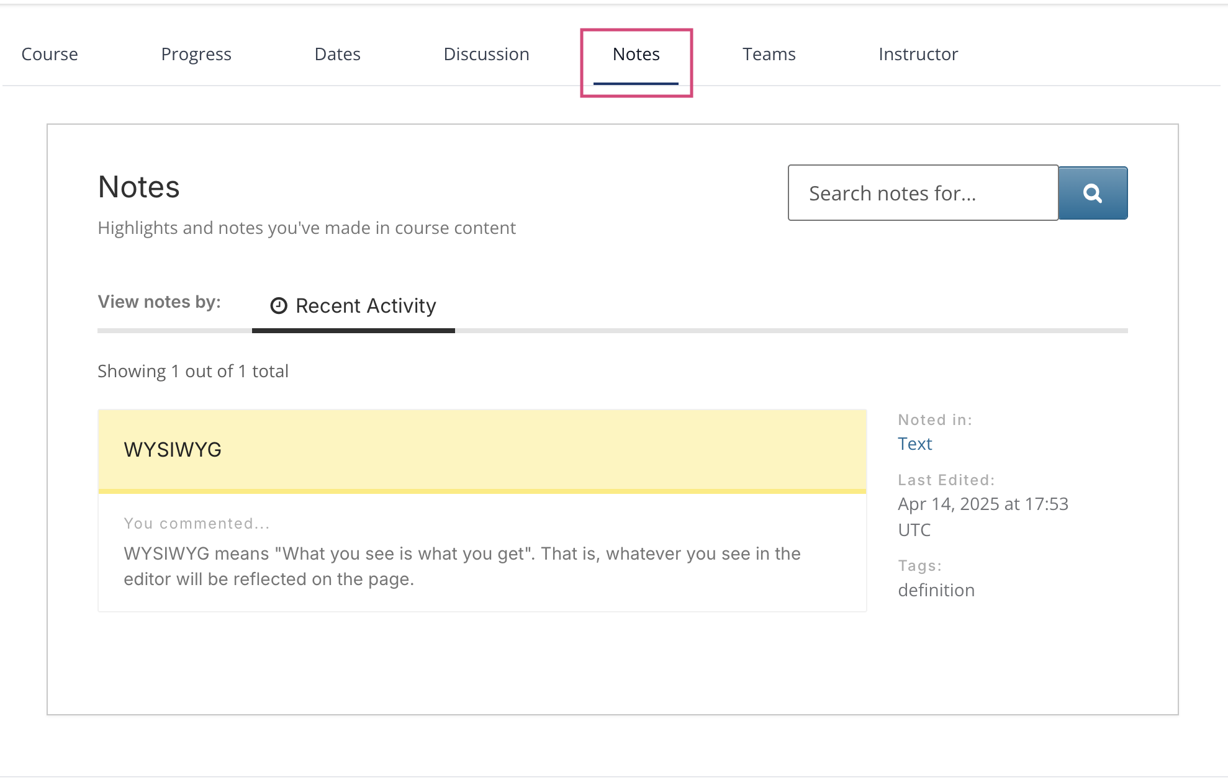This screenshot has height=783, width=1228.
Task: Click the definition tag
Action: 936,590
